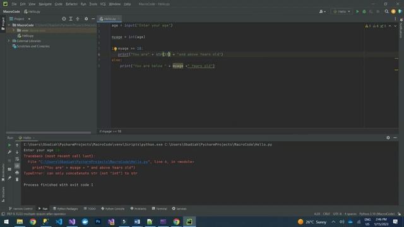
Task: Open the Project view dropdown
Action: click(29, 19)
